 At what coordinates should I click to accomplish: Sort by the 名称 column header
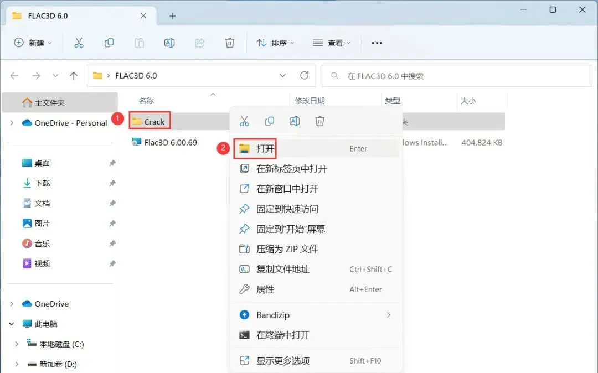click(146, 101)
